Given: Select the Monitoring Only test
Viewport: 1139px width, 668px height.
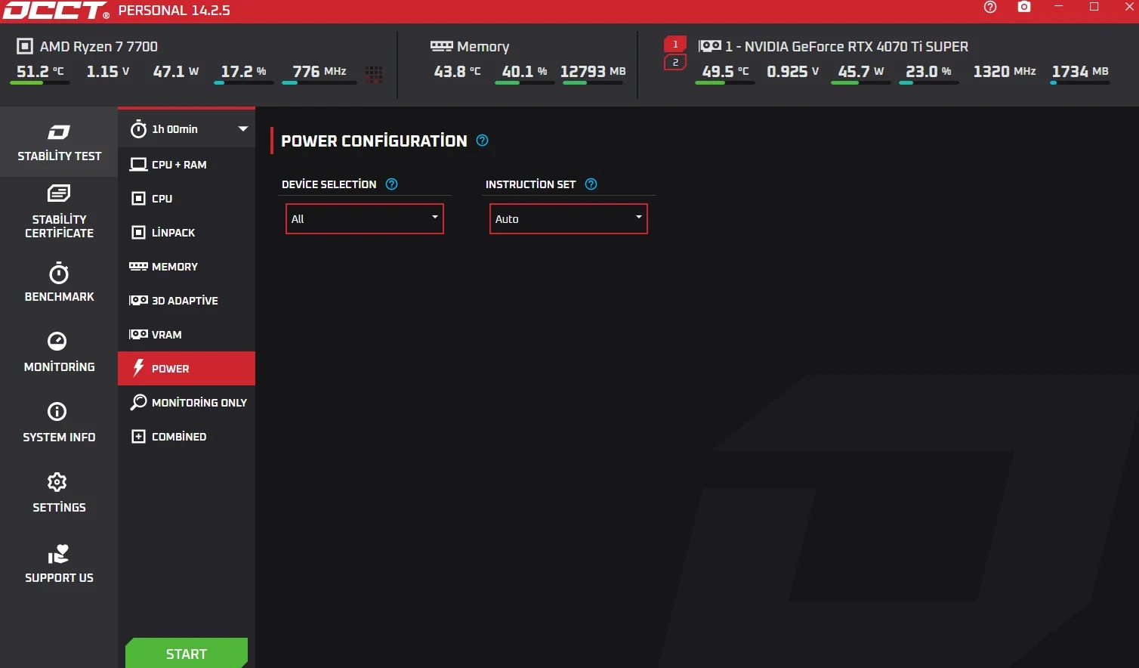Looking at the screenshot, I should coord(187,403).
